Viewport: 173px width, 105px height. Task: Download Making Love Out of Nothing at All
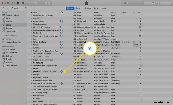click(x=61, y=30)
